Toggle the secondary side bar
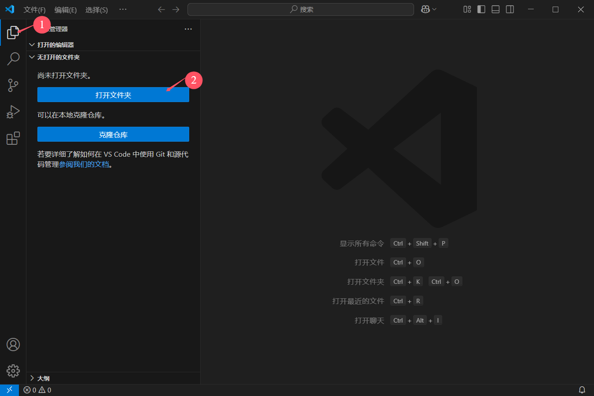The image size is (594, 396). pyautogui.click(x=510, y=9)
